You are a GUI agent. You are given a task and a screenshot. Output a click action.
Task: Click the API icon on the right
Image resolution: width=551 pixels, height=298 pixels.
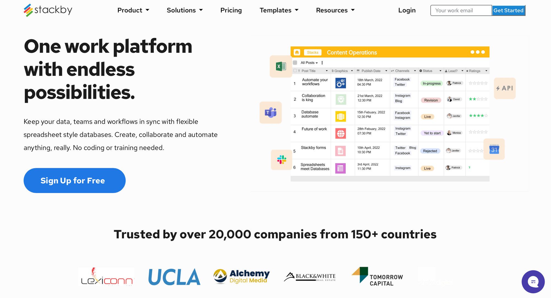coord(504,89)
